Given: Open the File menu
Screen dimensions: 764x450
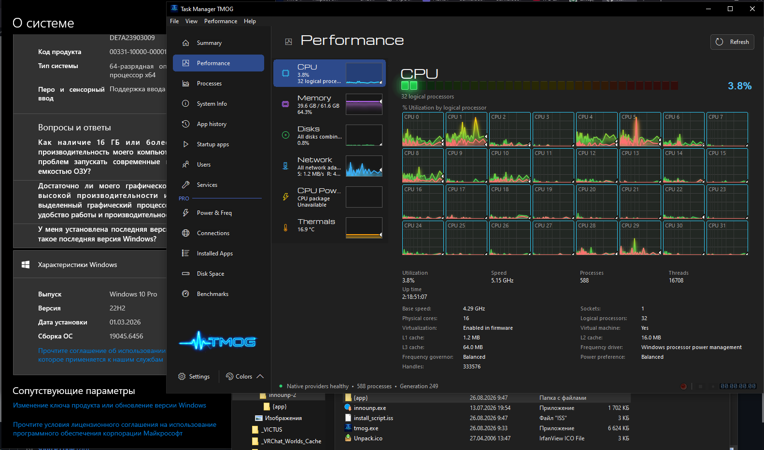Looking at the screenshot, I should coord(174,21).
